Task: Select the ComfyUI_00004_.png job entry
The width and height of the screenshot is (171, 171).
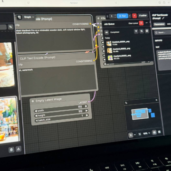Action: tap(128, 43)
